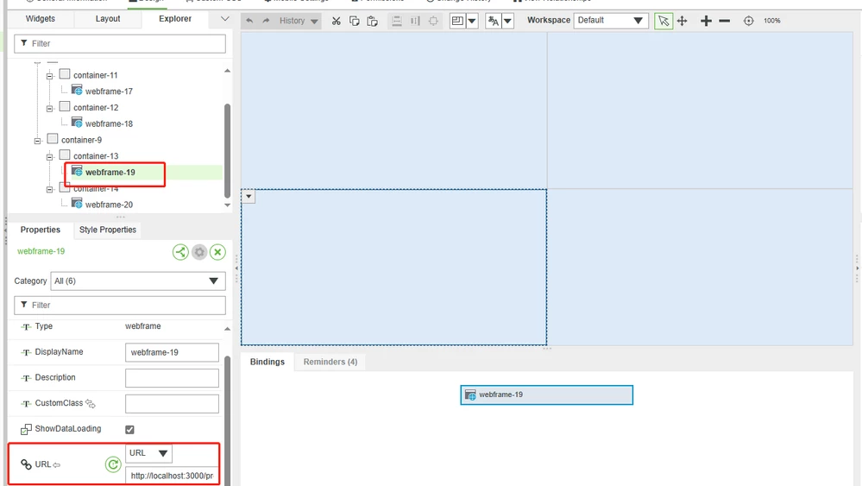The height and width of the screenshot is (486, 862).
Task: Click the paste clipboard icon
Action: (x=372, y=21)
